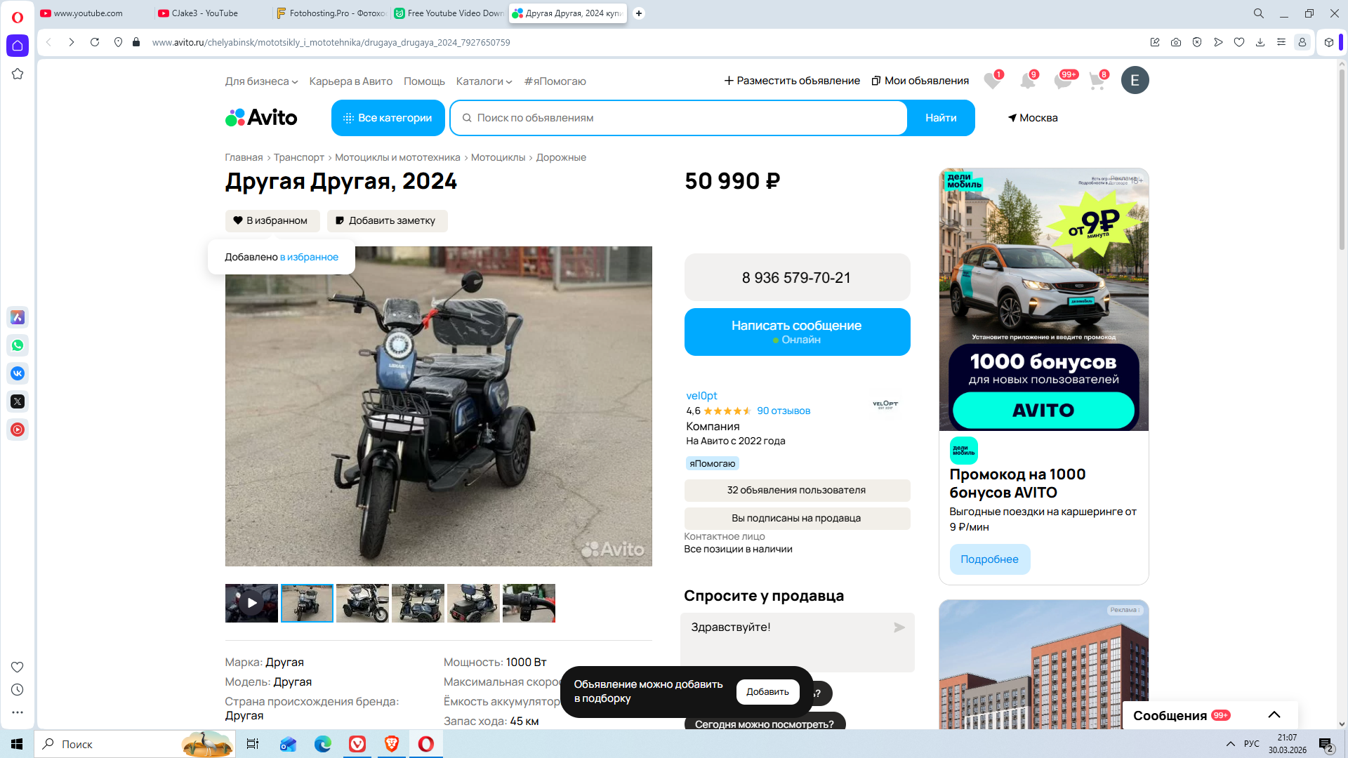Open 'Мотоциклы и мототехника' breadcrumb

point(397,157)
